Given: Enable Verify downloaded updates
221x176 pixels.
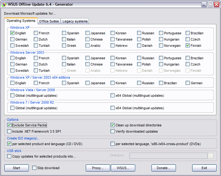Looking at the screenshot, I should [113, 131].
